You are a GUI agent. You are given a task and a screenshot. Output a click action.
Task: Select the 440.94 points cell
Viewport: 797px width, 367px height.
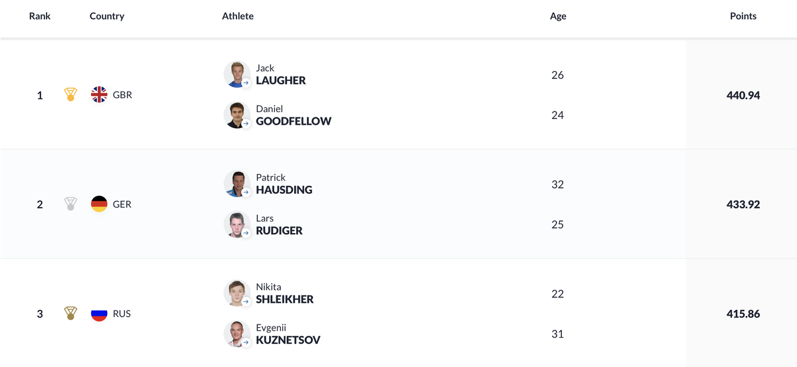(743, 95)
